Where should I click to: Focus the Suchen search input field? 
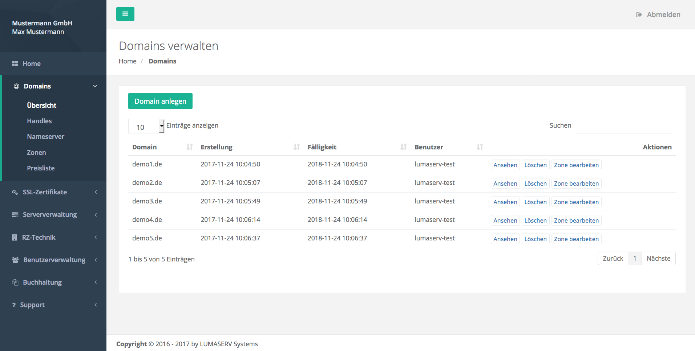pos(624,126)
